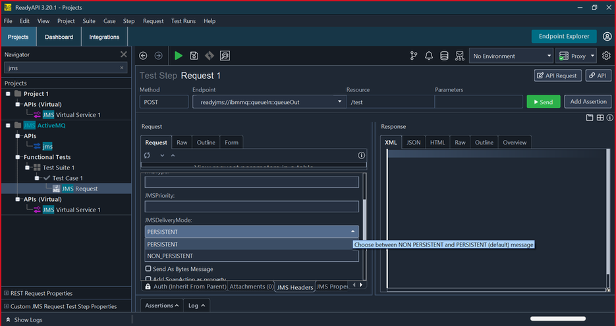Image resolution: width=616 pixels, height=326 pixels.
Task: Click the navigate back arrow icon
Action: click(143, 56)
